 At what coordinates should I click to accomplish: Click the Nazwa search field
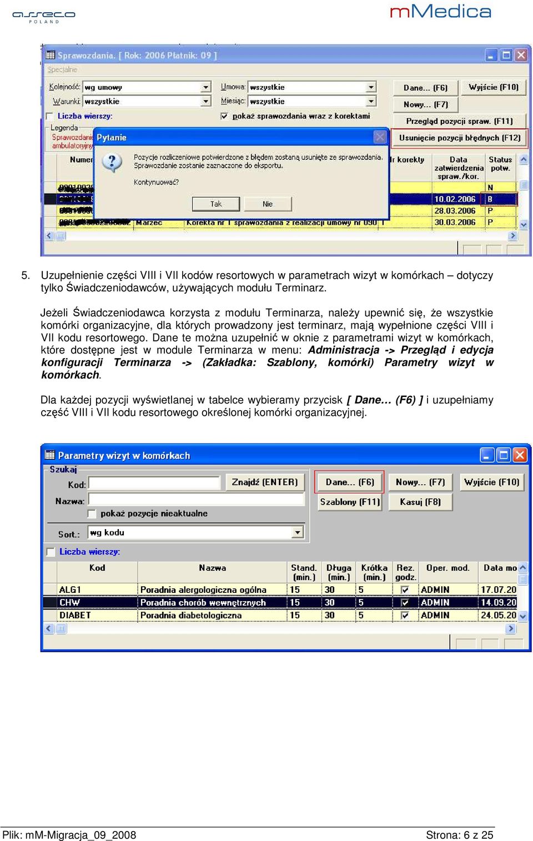(x=197, y=500)
